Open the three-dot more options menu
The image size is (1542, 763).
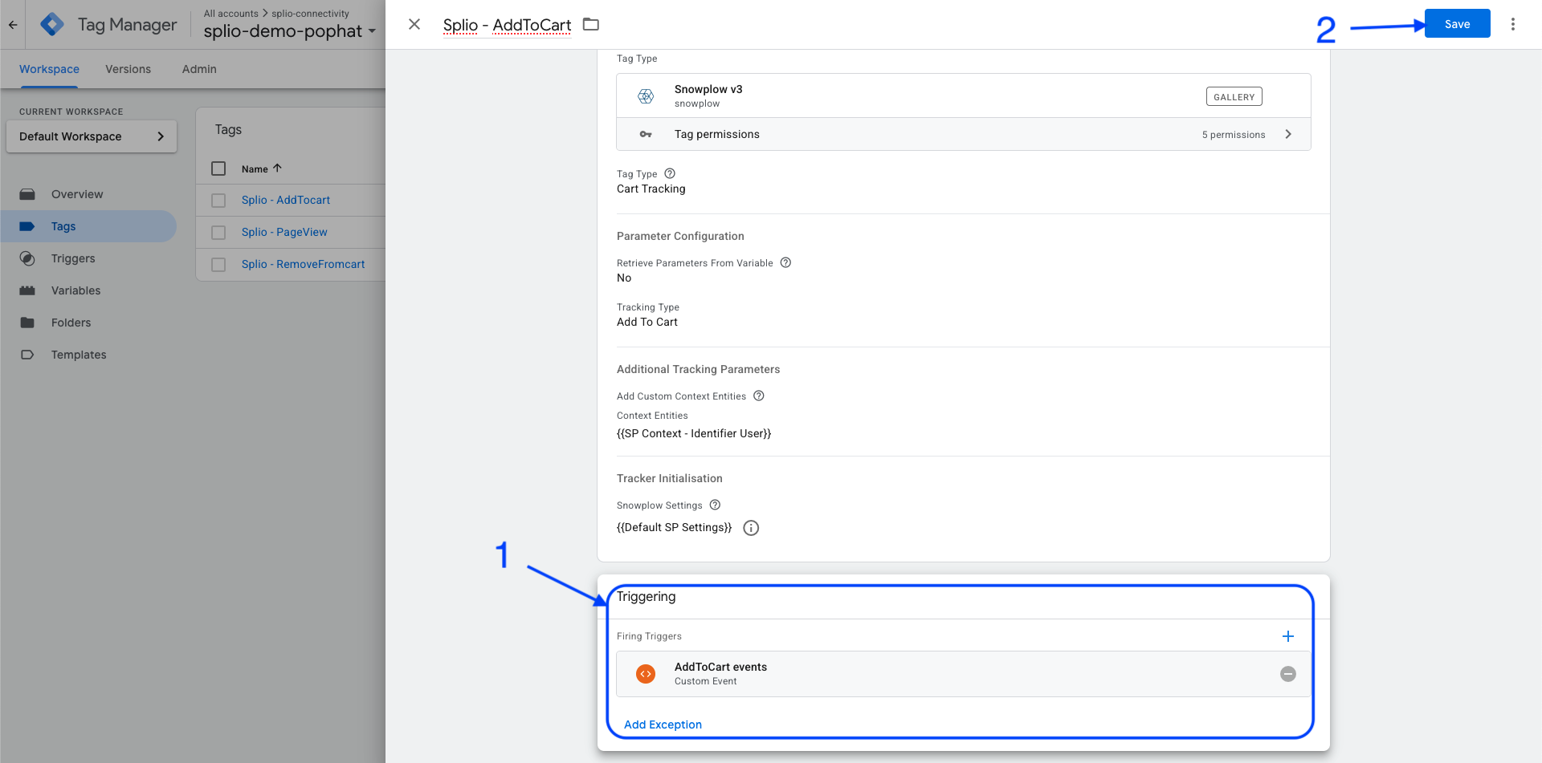point(1513,24)
